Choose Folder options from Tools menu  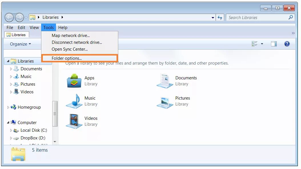coord(79,58)
